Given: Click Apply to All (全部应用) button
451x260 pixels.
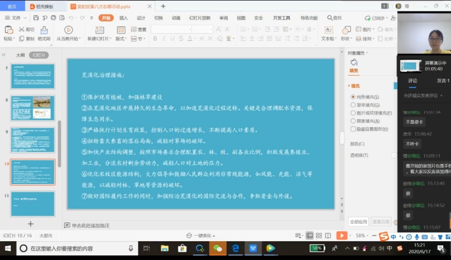Looking at the screenshot, I should [358, 221].
